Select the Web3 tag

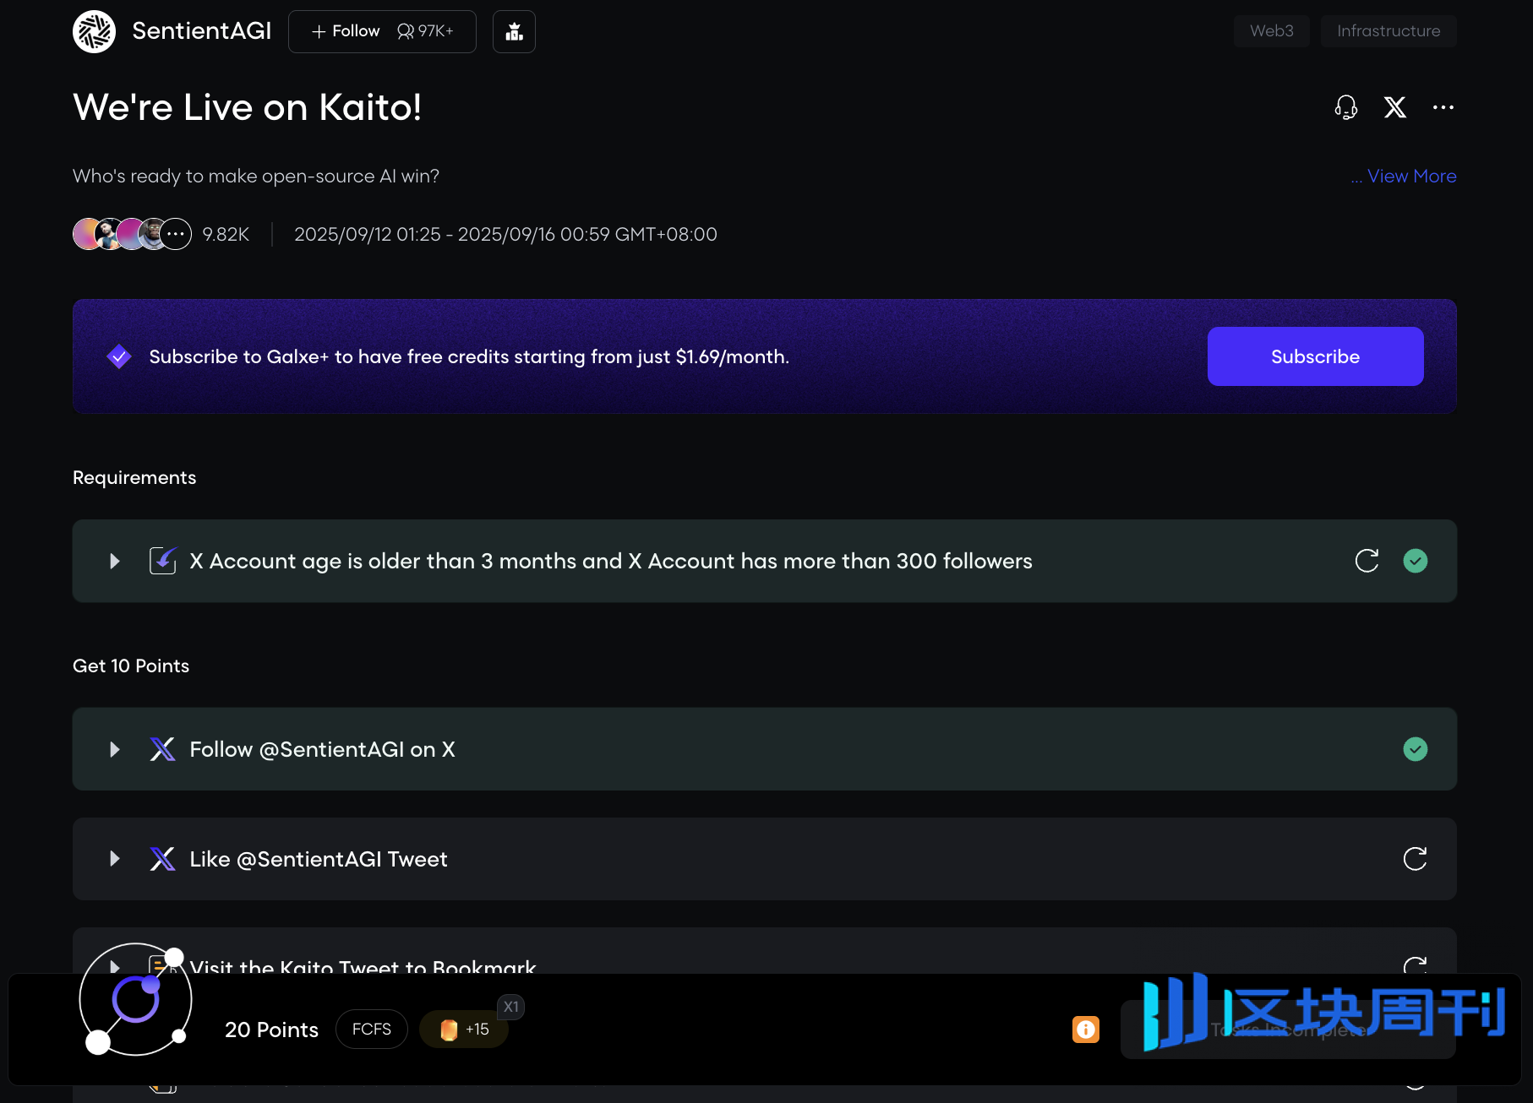coord(1271,31)
